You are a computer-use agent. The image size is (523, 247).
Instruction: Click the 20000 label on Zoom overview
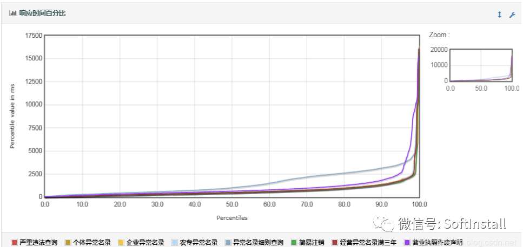(439, 49)
